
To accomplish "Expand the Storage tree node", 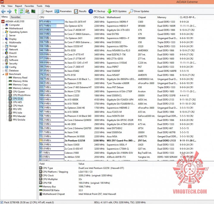I will (x=3, y=46).
